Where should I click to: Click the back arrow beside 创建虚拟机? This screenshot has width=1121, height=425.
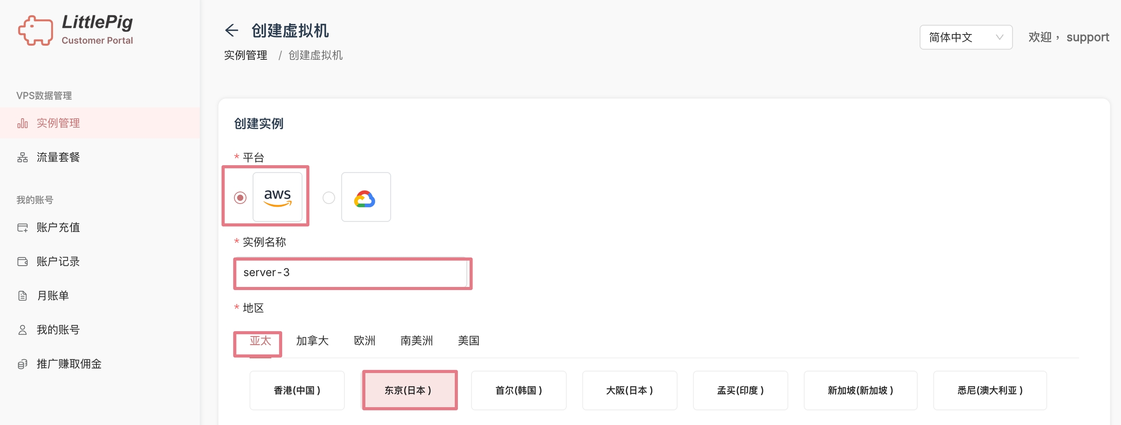232,31
